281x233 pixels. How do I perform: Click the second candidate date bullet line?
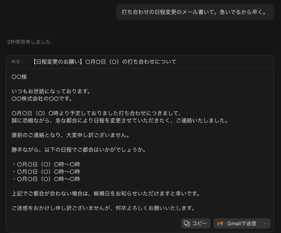[46, 172]
